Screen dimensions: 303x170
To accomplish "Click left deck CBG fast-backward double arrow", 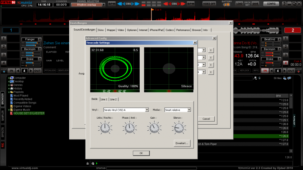I will (x=120, y=4).
